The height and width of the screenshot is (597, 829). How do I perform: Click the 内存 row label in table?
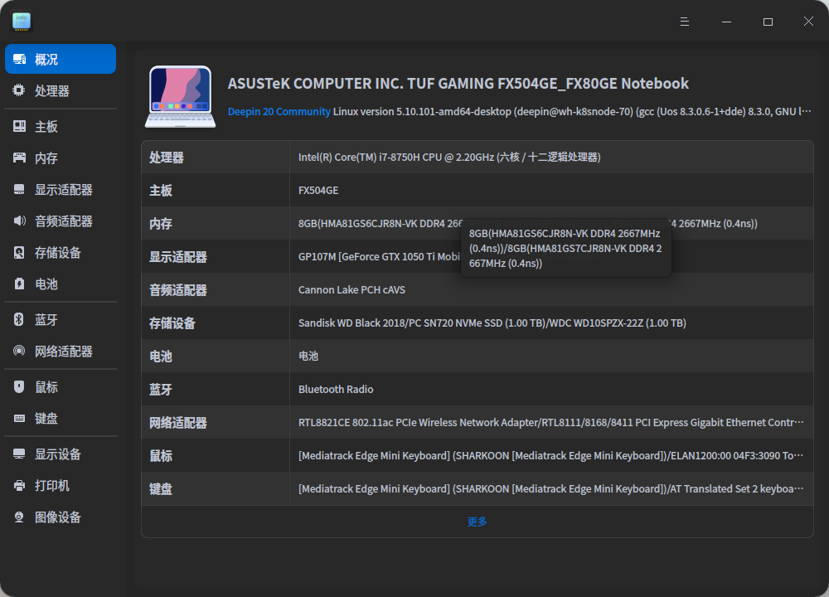point(161,224)
